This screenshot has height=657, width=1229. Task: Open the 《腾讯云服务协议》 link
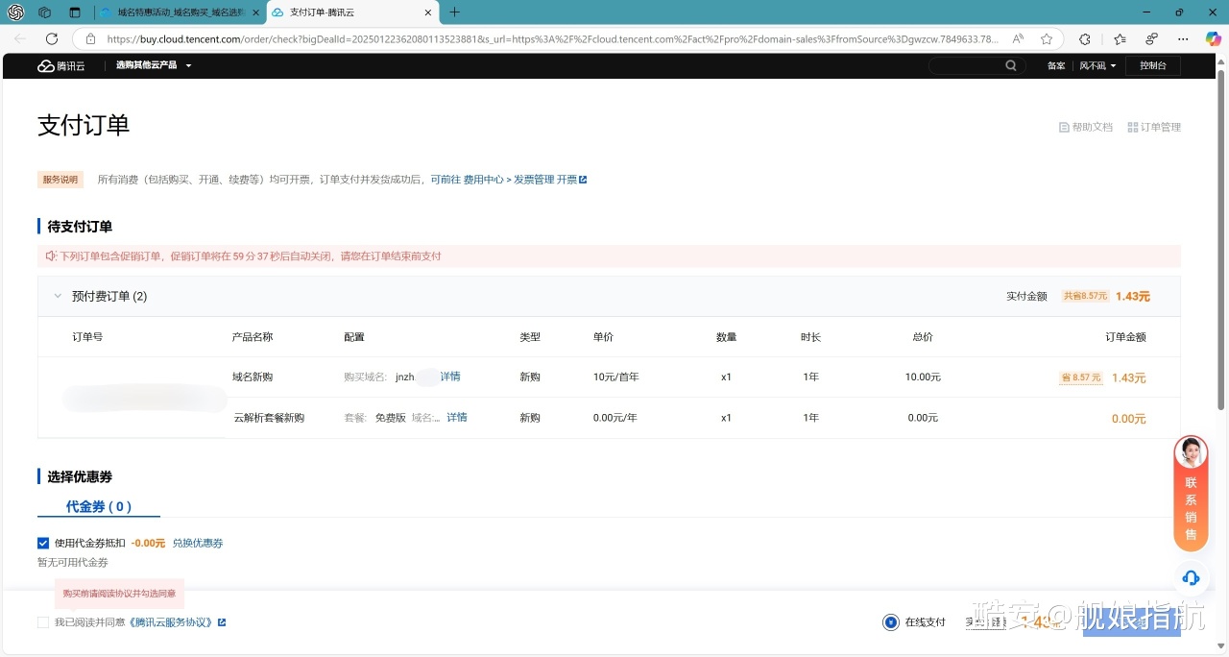point(177,622)
